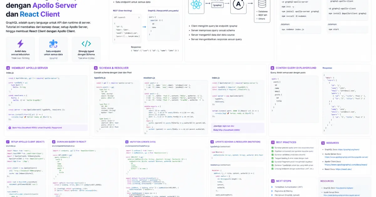376x197 pixels.
Task: Click the React atom logo in diagram
Action: pyautogui.click(x=196, y=5)
